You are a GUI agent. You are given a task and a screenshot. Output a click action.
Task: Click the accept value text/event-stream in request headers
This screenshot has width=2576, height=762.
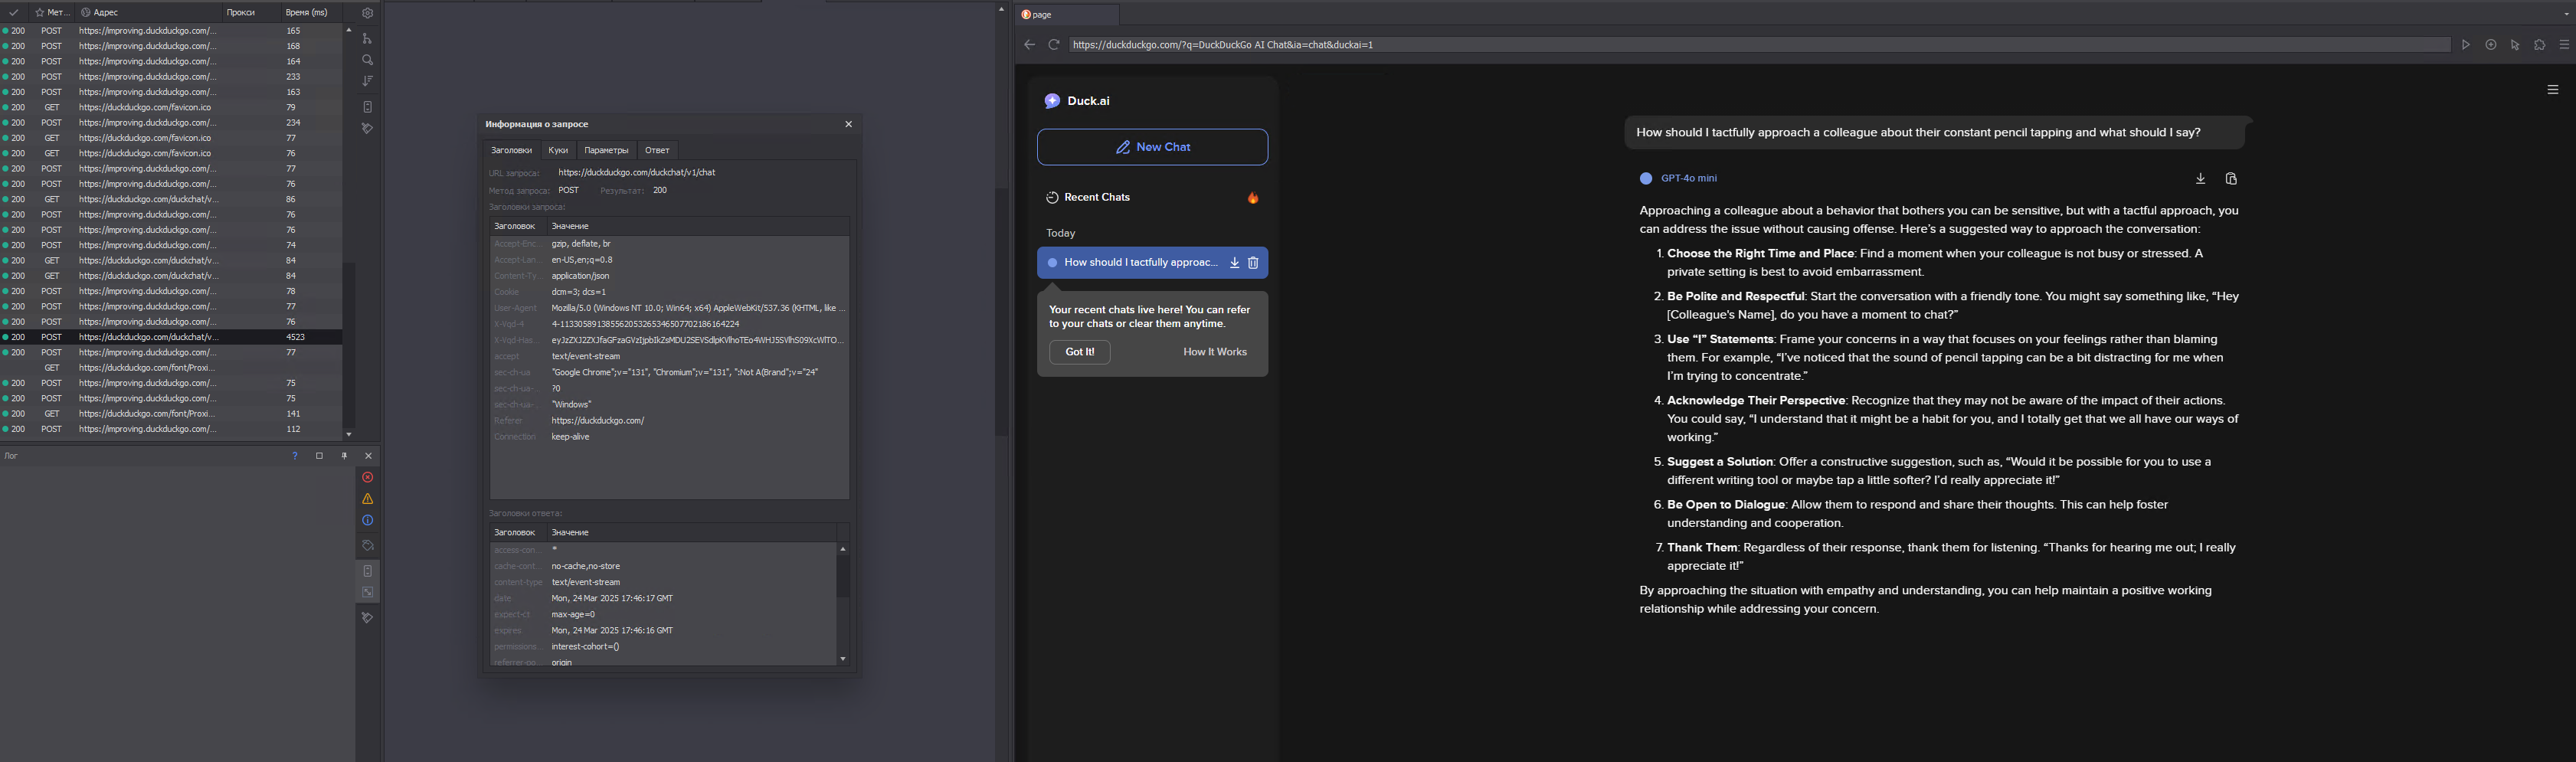pyautogui.click(x=586, y=356)
